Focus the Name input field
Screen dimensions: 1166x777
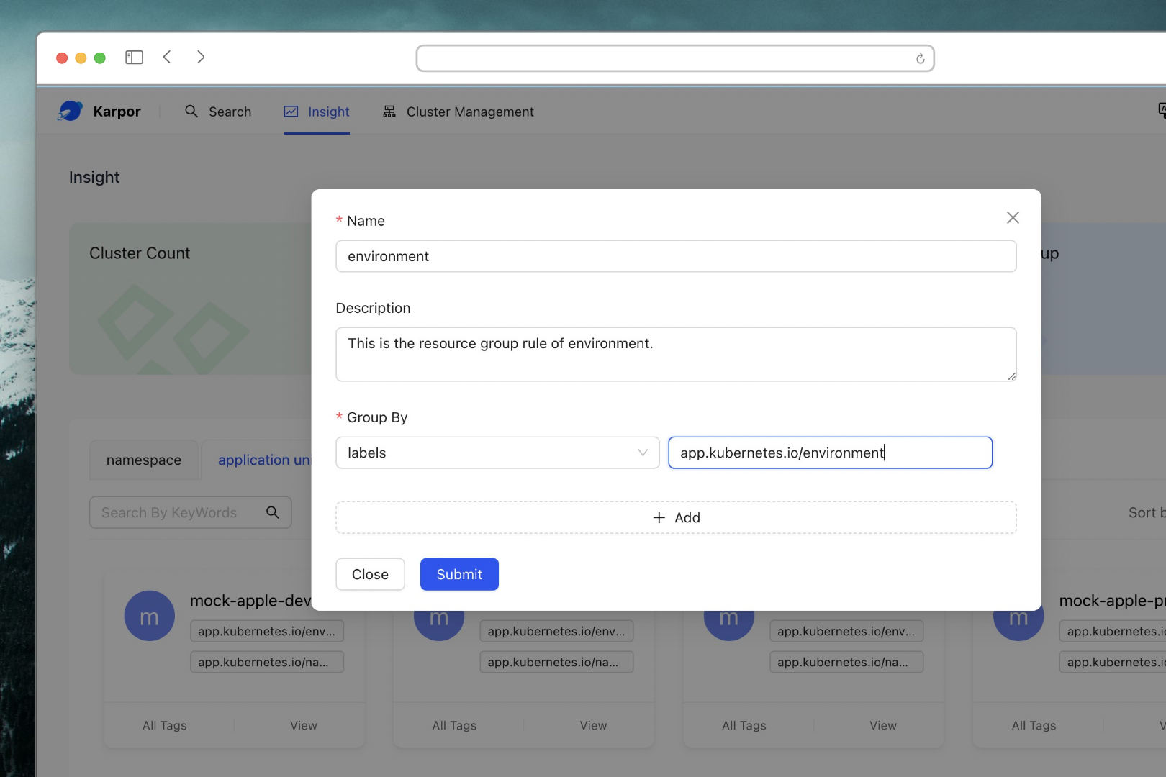click(676, 256)
